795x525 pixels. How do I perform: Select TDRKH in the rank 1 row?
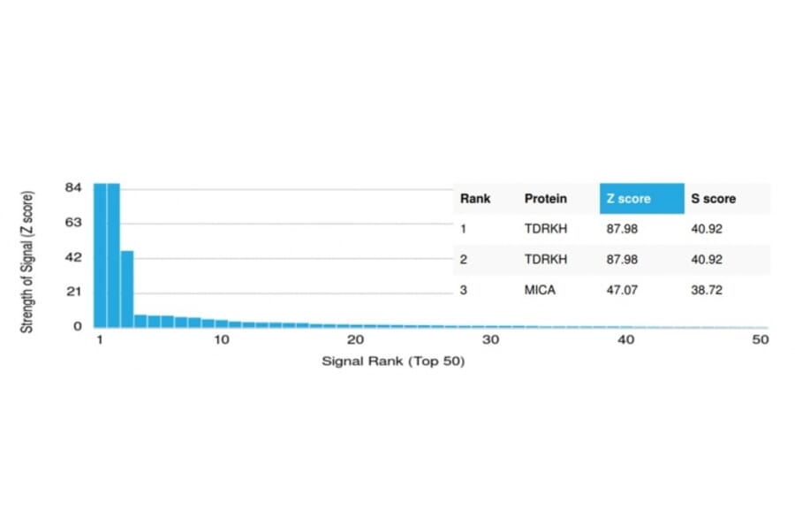click(544, 228)
